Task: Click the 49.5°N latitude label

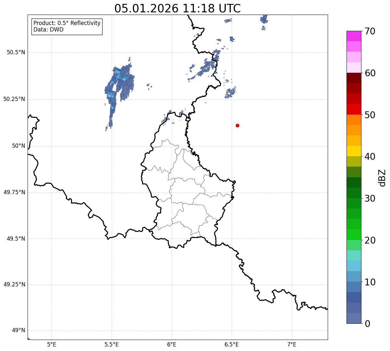Action: [16, 239]
